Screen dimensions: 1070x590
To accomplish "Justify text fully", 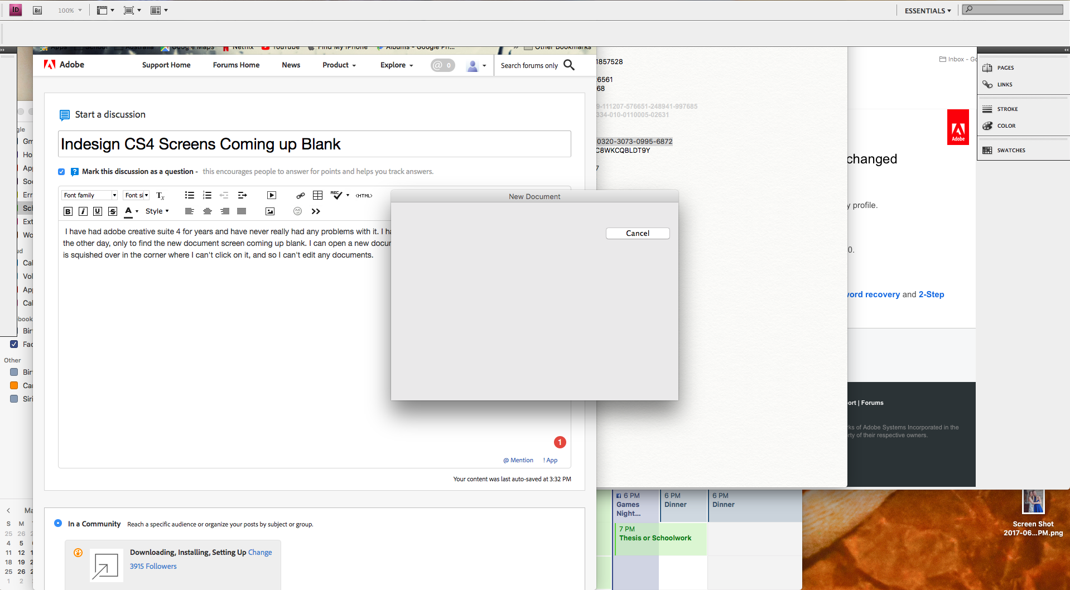I will coord(242,211).
